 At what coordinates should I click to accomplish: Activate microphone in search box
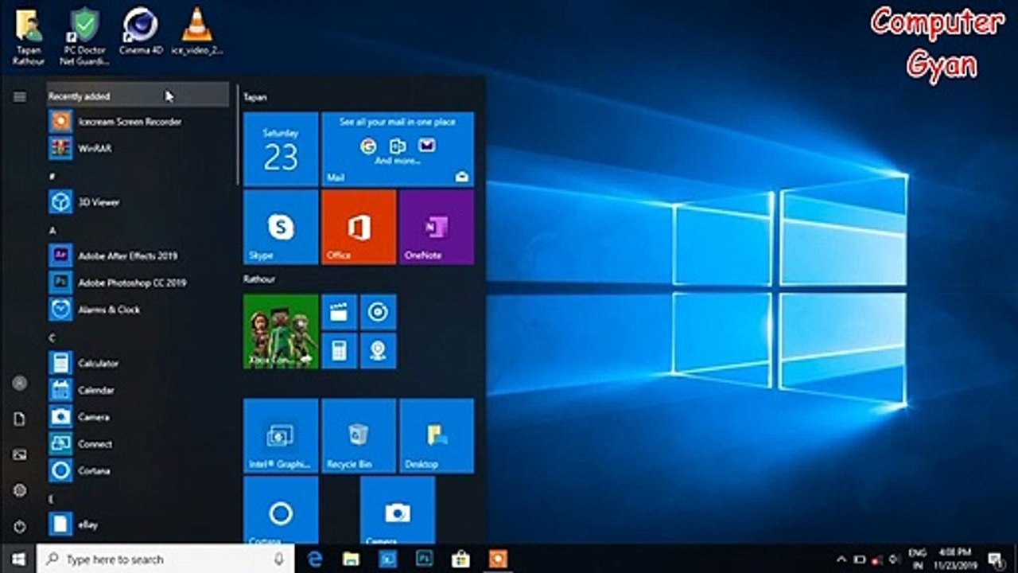click(x=279, y=559)
